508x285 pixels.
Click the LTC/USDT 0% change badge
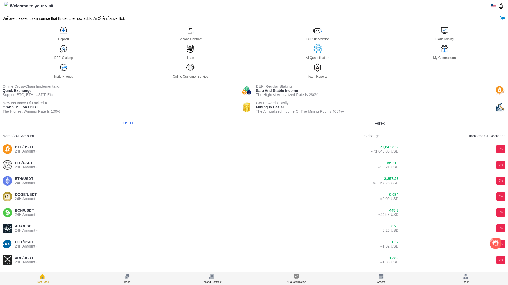[501, 165]
